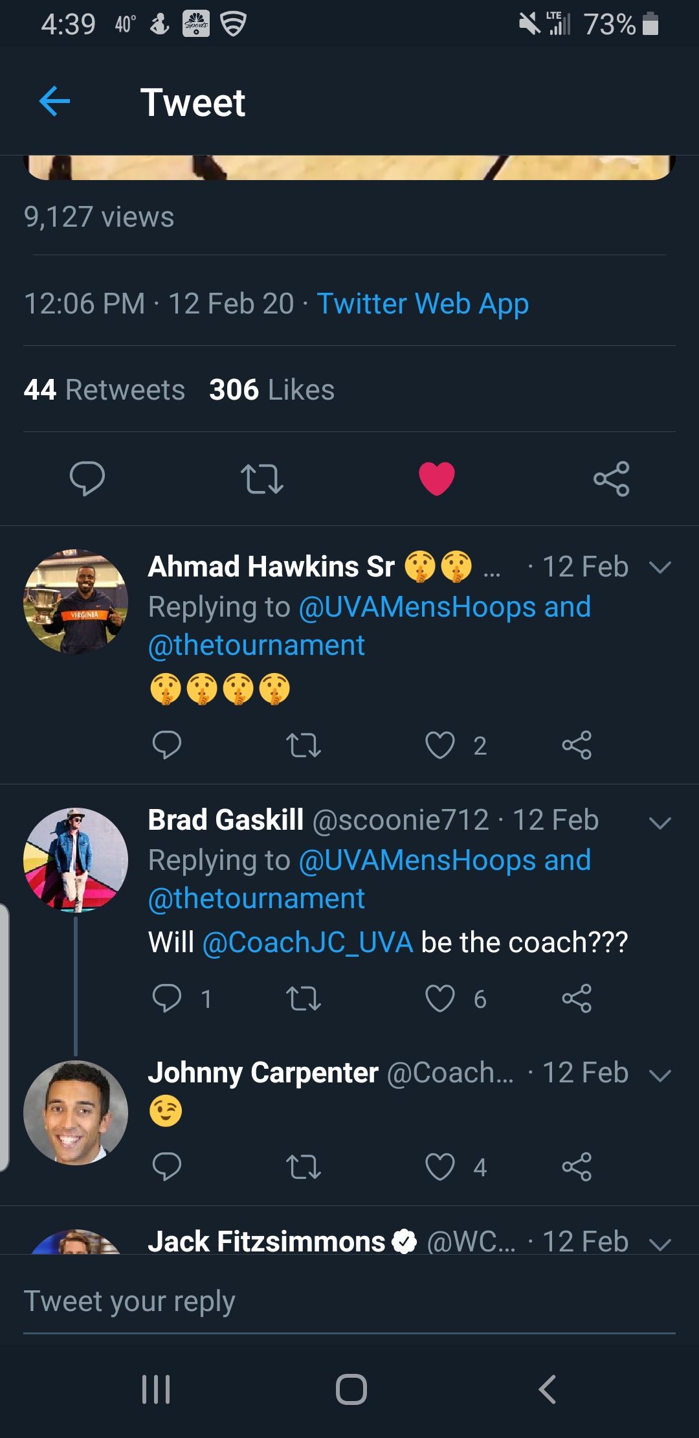View the 306 Likes list
Screen dimensions: 699x1438
tap(272, 390)
